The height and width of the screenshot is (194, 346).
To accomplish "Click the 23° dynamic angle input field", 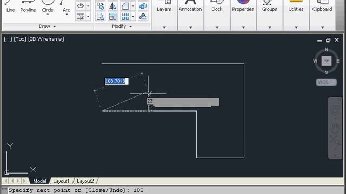I will pyautogui.click(x=150, y=101).
